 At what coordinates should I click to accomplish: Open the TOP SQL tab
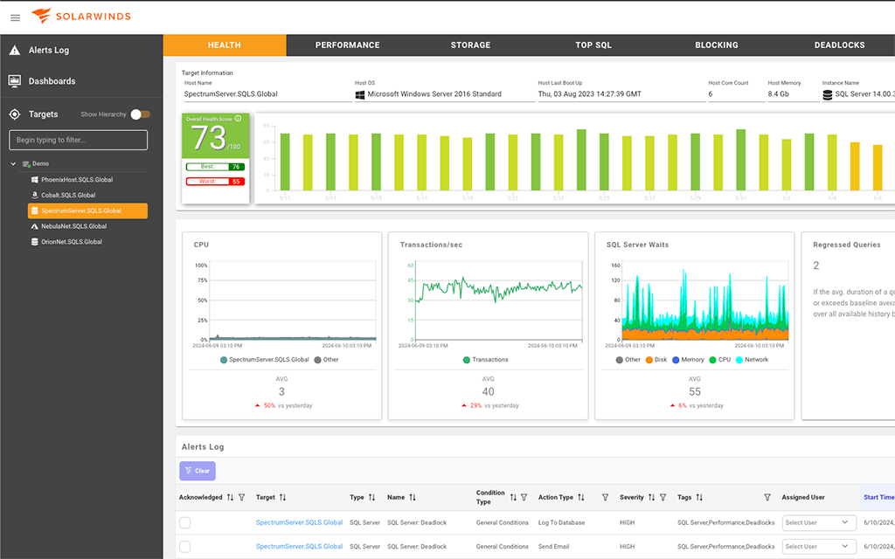[x=593, y=45]
